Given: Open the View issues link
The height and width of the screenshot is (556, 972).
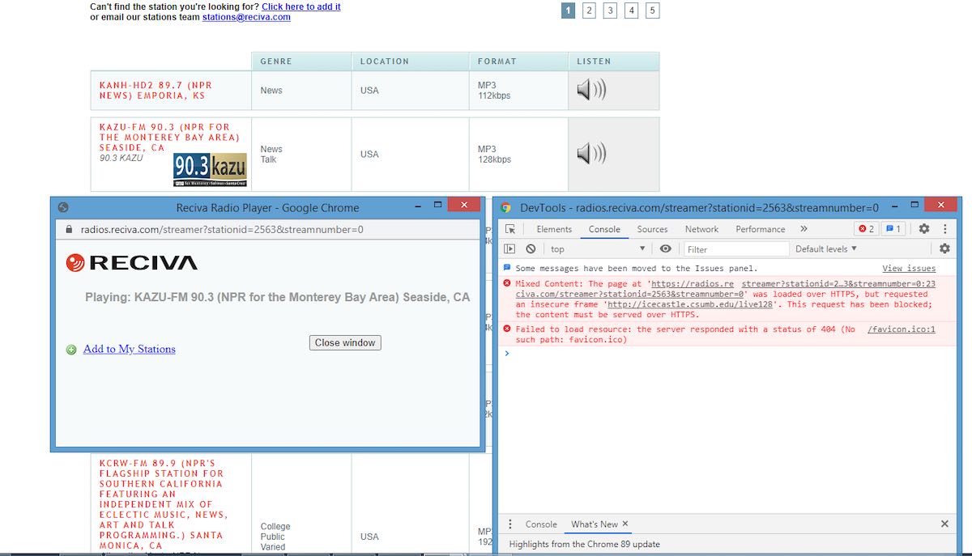Looking at the screenshot, I should [x=909, y=268].
